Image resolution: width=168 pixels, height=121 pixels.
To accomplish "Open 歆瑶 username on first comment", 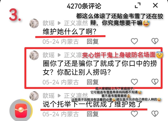I will (49, 23).
